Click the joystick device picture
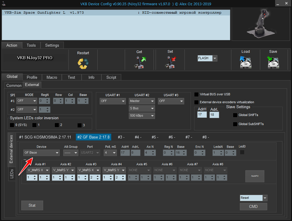This screenshot has height=221, width=292. [x=261, y=24]
